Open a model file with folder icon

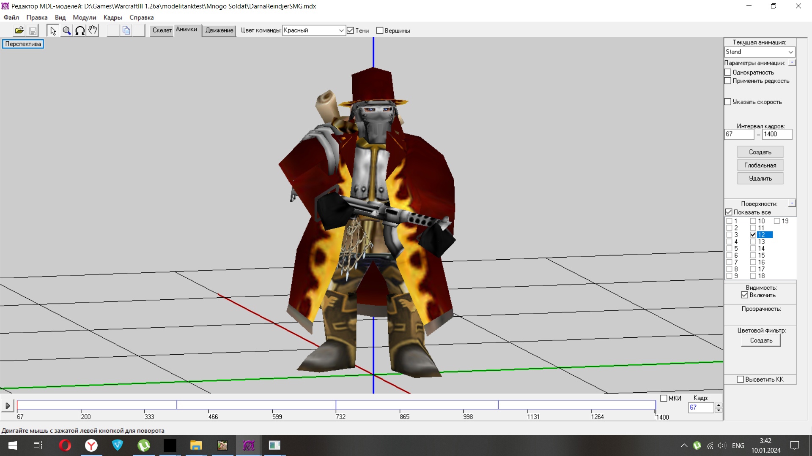point(19,30)
